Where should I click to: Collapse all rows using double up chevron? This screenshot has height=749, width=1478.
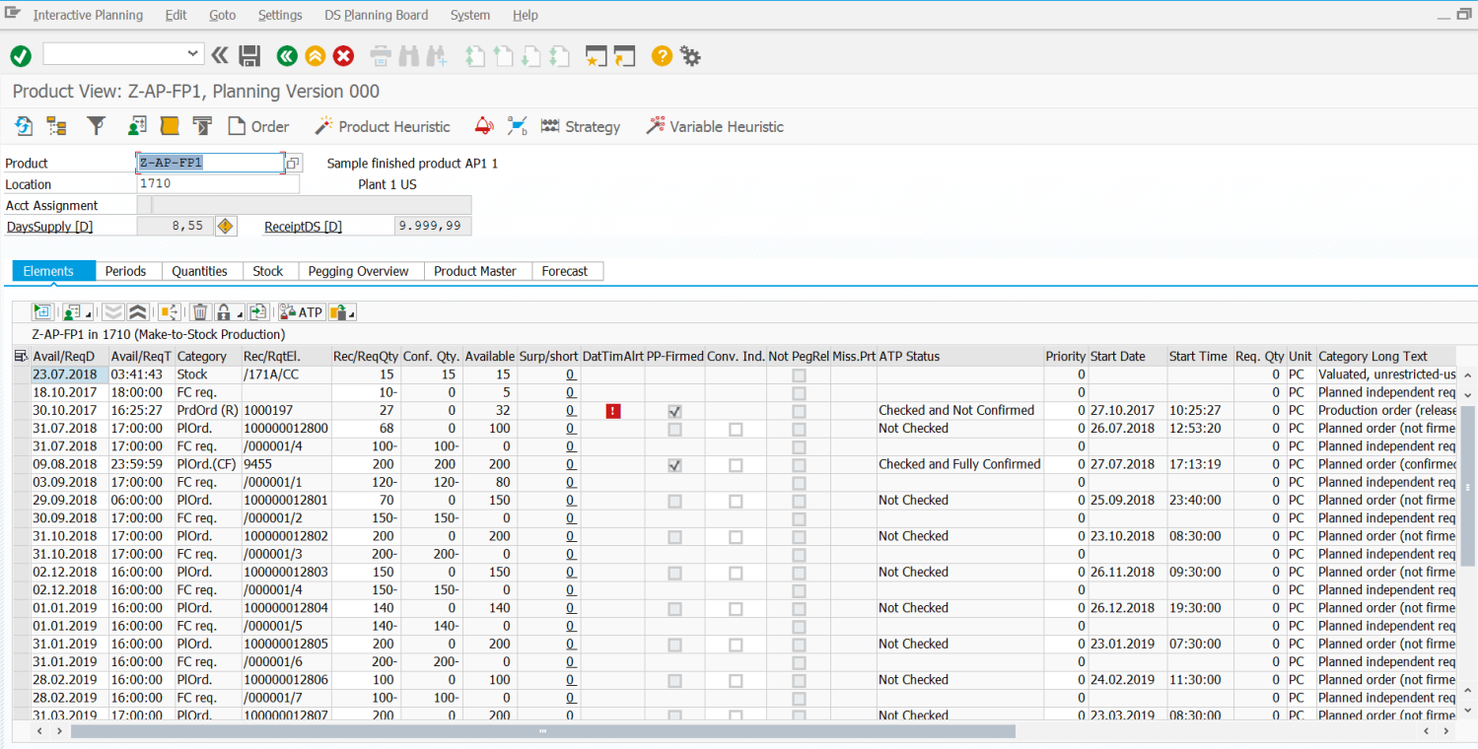pyautogui.click(x=138, y=312)
